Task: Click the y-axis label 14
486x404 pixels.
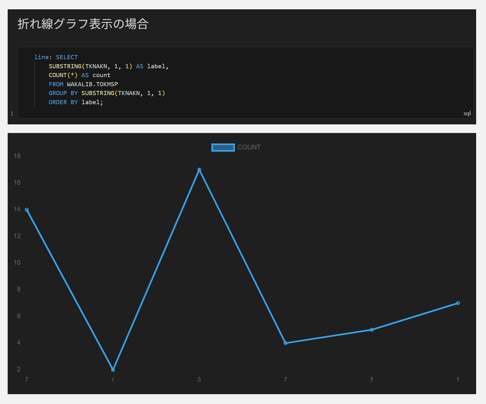Action: [x=17, y=209]
